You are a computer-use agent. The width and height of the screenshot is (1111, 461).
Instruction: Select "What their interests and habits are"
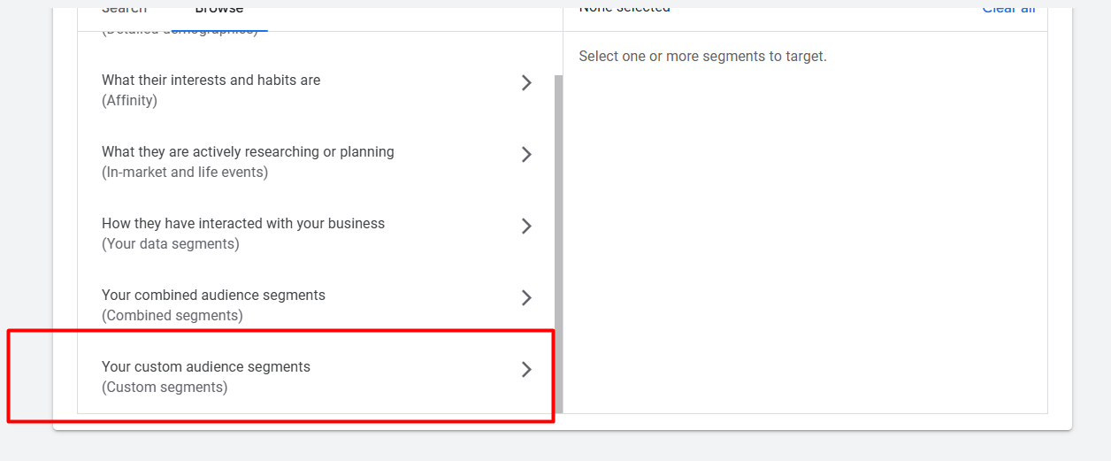[x=211, y=81]
